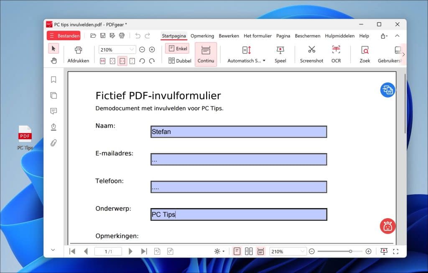Viewport: 428px width, 273px height.
Task: Select the arrow selection tool
Action: 53,49
